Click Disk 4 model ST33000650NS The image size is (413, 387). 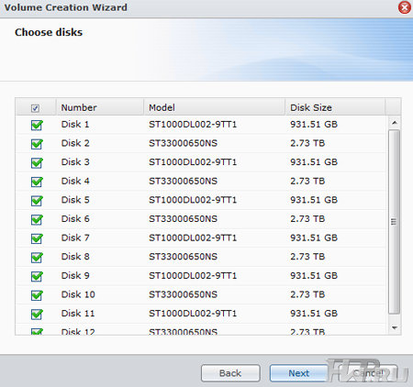pyautogui.click(x=183, y=181)
